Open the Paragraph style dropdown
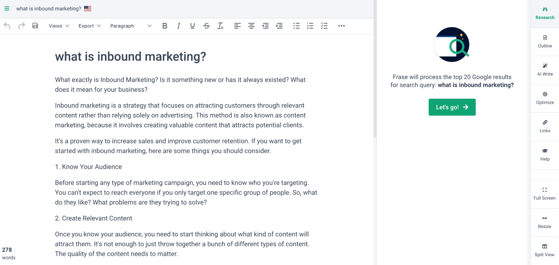This screenshot has height=265, width=559. point(131,26)
